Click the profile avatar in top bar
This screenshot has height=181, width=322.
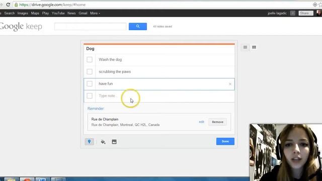click(x=319, y=13)
